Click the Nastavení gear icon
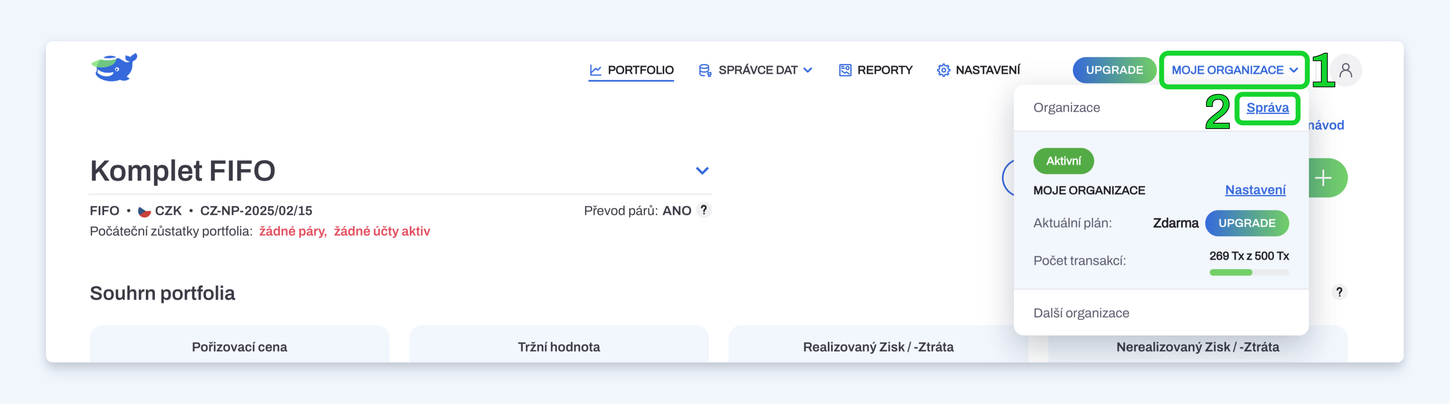This screenshot has width=1450, height=404. [x=943, y=70]
